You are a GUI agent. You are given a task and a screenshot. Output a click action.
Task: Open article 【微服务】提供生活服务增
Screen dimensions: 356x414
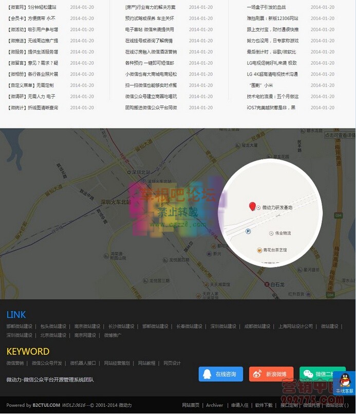click(33, 52)
